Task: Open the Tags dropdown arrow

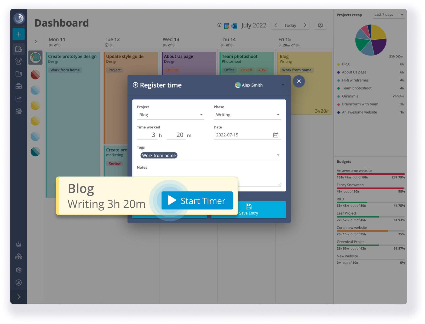Action: 278,155
